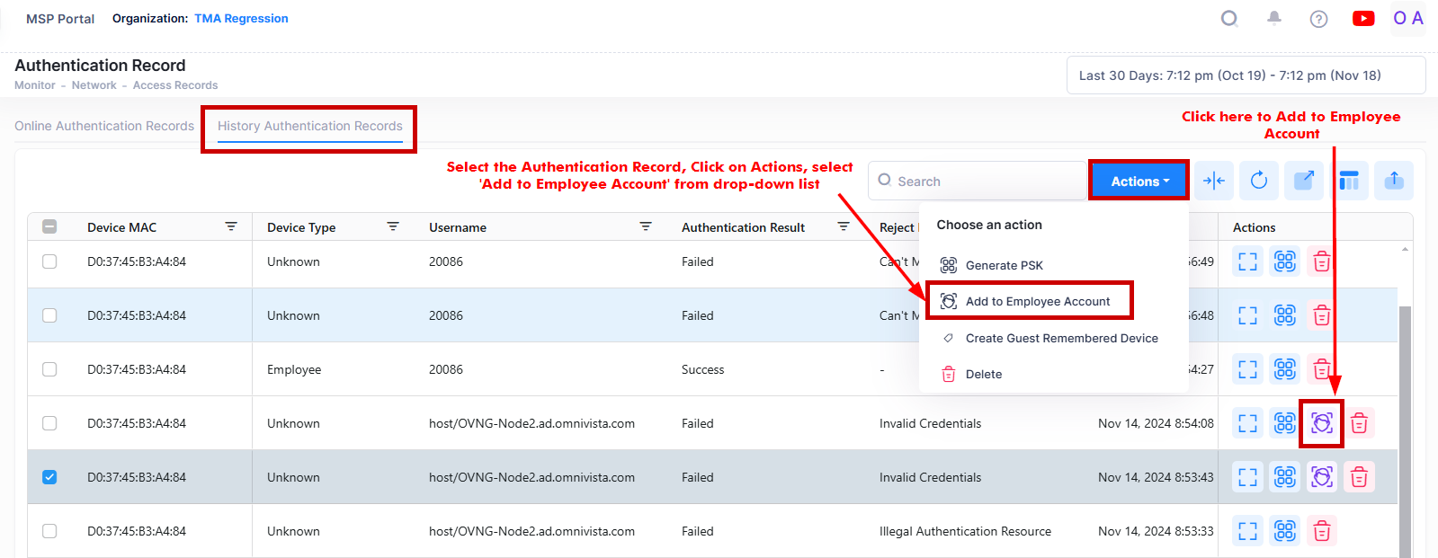
Task: Open the column settings icon
Action: click(1349, 181)
